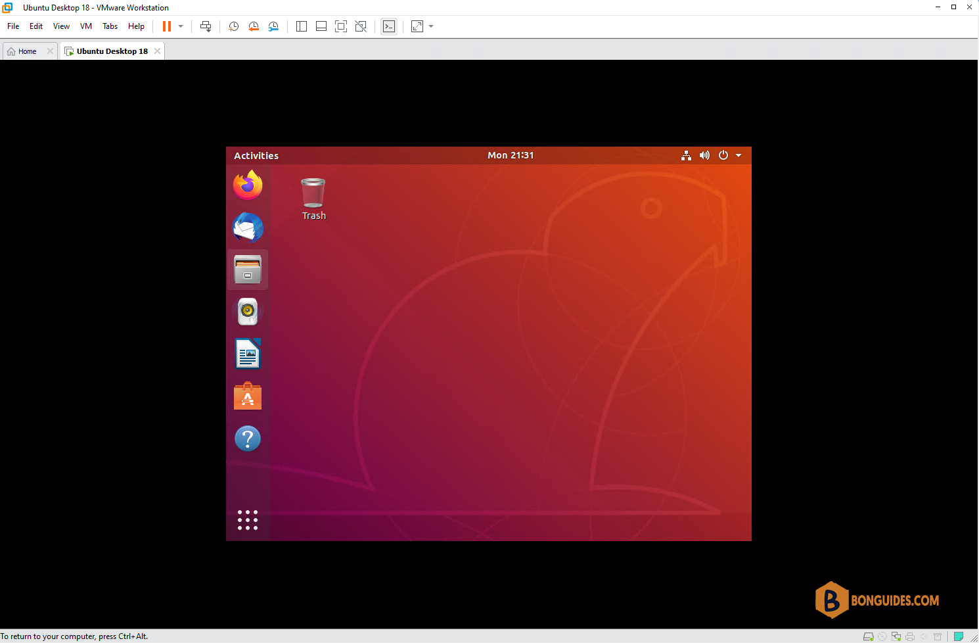Image resolution: width=979 pixels, height=643 pixels.
Task: Show Applications grid in the dock
Action: coord(248,520)
